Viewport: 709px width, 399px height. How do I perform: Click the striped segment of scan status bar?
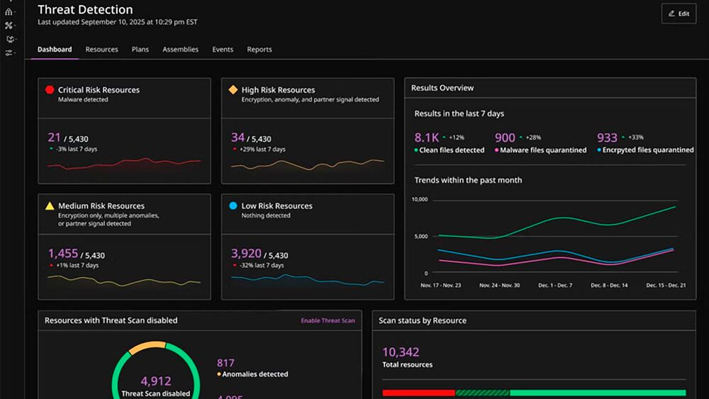coord(482,393)
